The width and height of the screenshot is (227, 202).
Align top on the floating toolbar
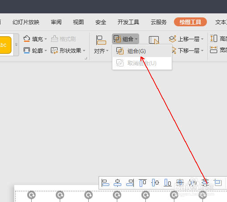point(143,183)
